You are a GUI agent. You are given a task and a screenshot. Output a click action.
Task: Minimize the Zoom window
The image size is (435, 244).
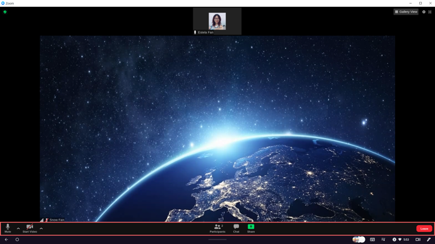(x=410, y=3)
